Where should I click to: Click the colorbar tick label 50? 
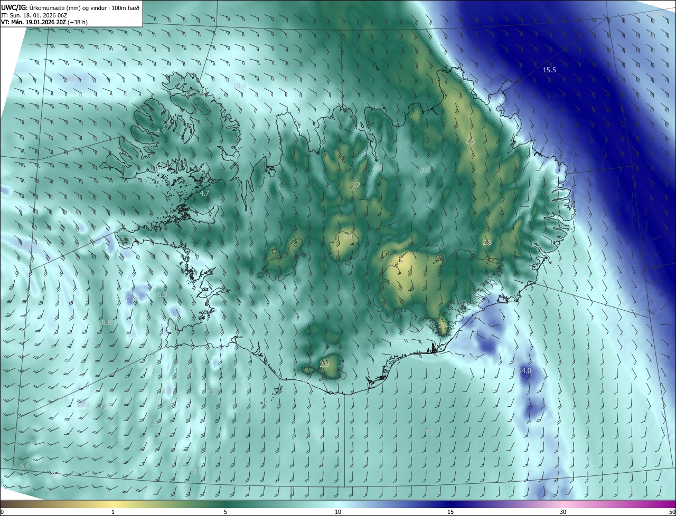(672, 512)
